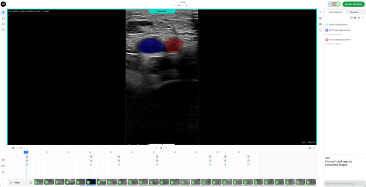
Task: Open timeline three-dot options menu
Action: (x=314, y=148)
